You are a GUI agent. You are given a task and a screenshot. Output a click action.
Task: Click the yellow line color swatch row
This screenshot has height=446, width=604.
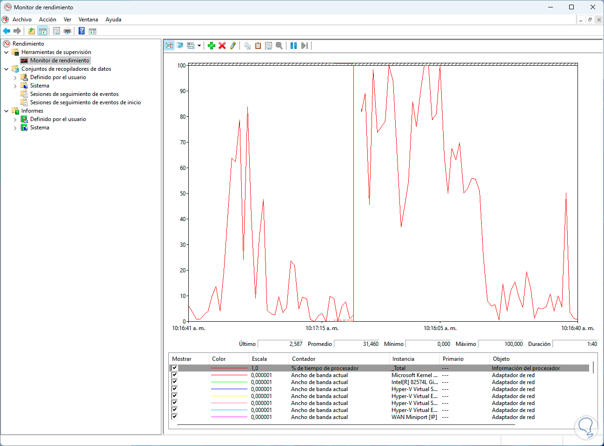coord(229,396)
